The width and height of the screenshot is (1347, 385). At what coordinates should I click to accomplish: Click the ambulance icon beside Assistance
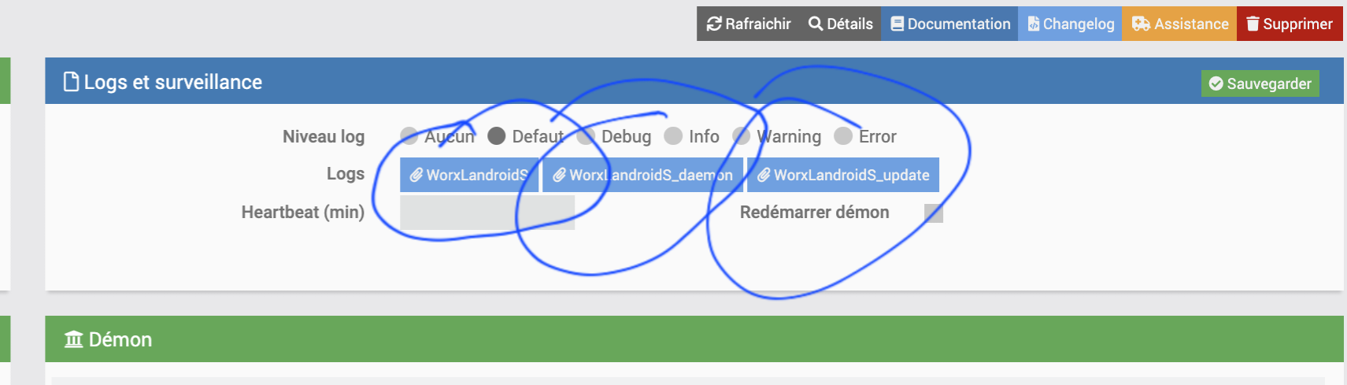pos(1141,24)
